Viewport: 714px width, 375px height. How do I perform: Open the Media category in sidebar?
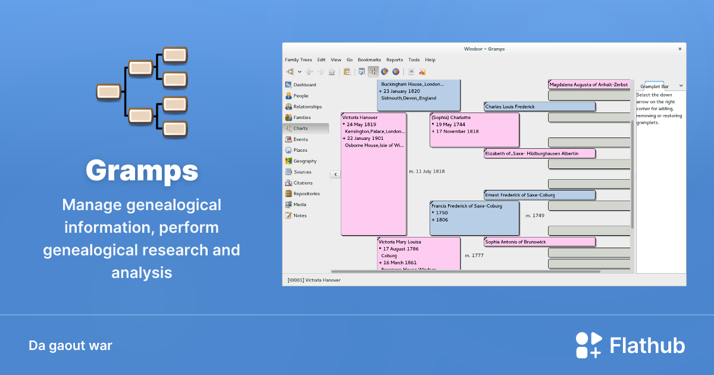click(300, 205)
